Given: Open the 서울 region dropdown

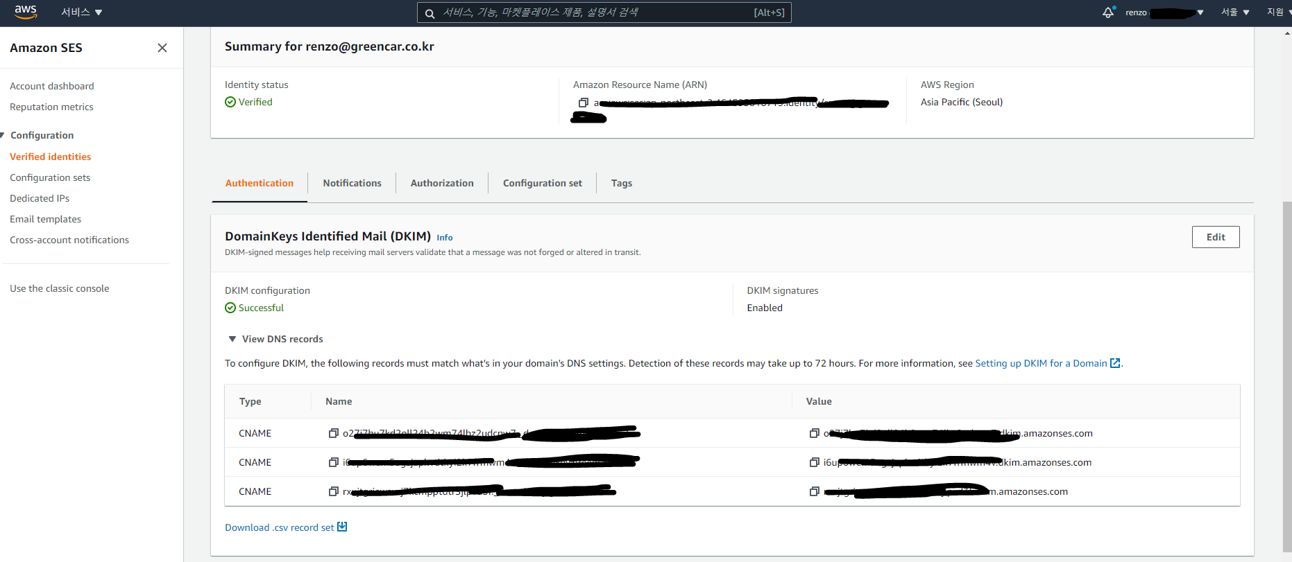Looking at the screenshot, I should (1235, 12).
